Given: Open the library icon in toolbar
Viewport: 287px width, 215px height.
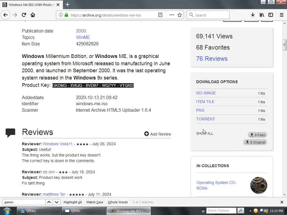Looking at the screenshot, I should (x=262, y=15).
